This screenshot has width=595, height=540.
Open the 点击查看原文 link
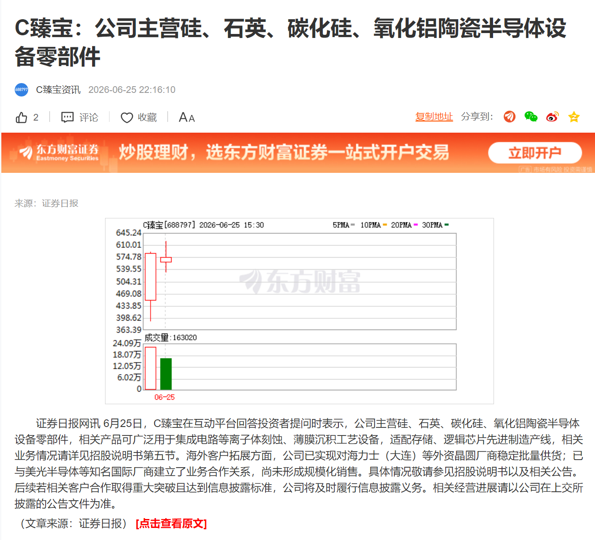(x=171, y=523)
